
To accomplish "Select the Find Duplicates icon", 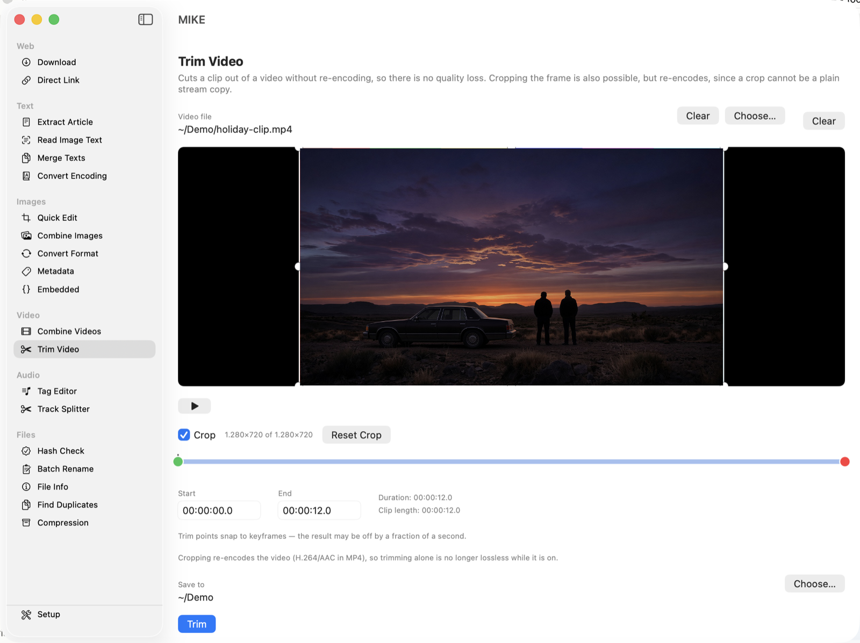I will pyautogui.click(x=26, y=505).
